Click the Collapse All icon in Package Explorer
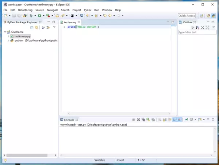 point(32,28)
